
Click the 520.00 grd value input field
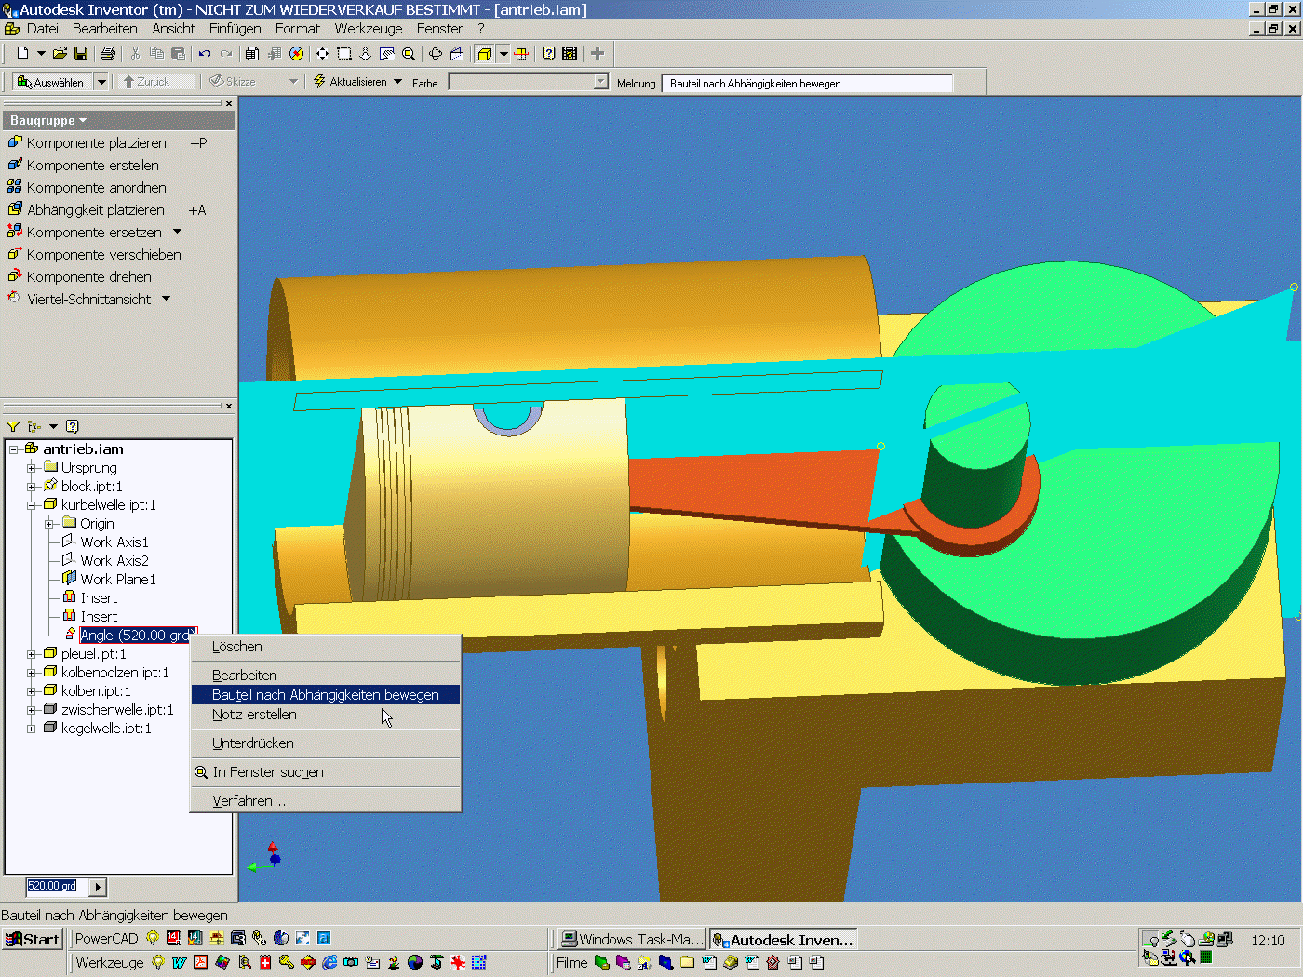point(56,887)
